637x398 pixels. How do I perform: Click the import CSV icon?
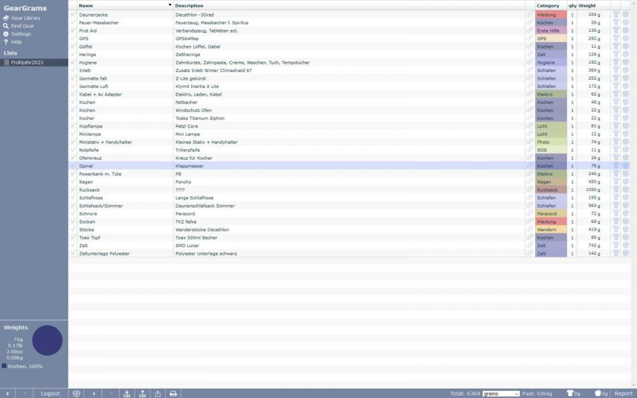click(x=127, y=394)
